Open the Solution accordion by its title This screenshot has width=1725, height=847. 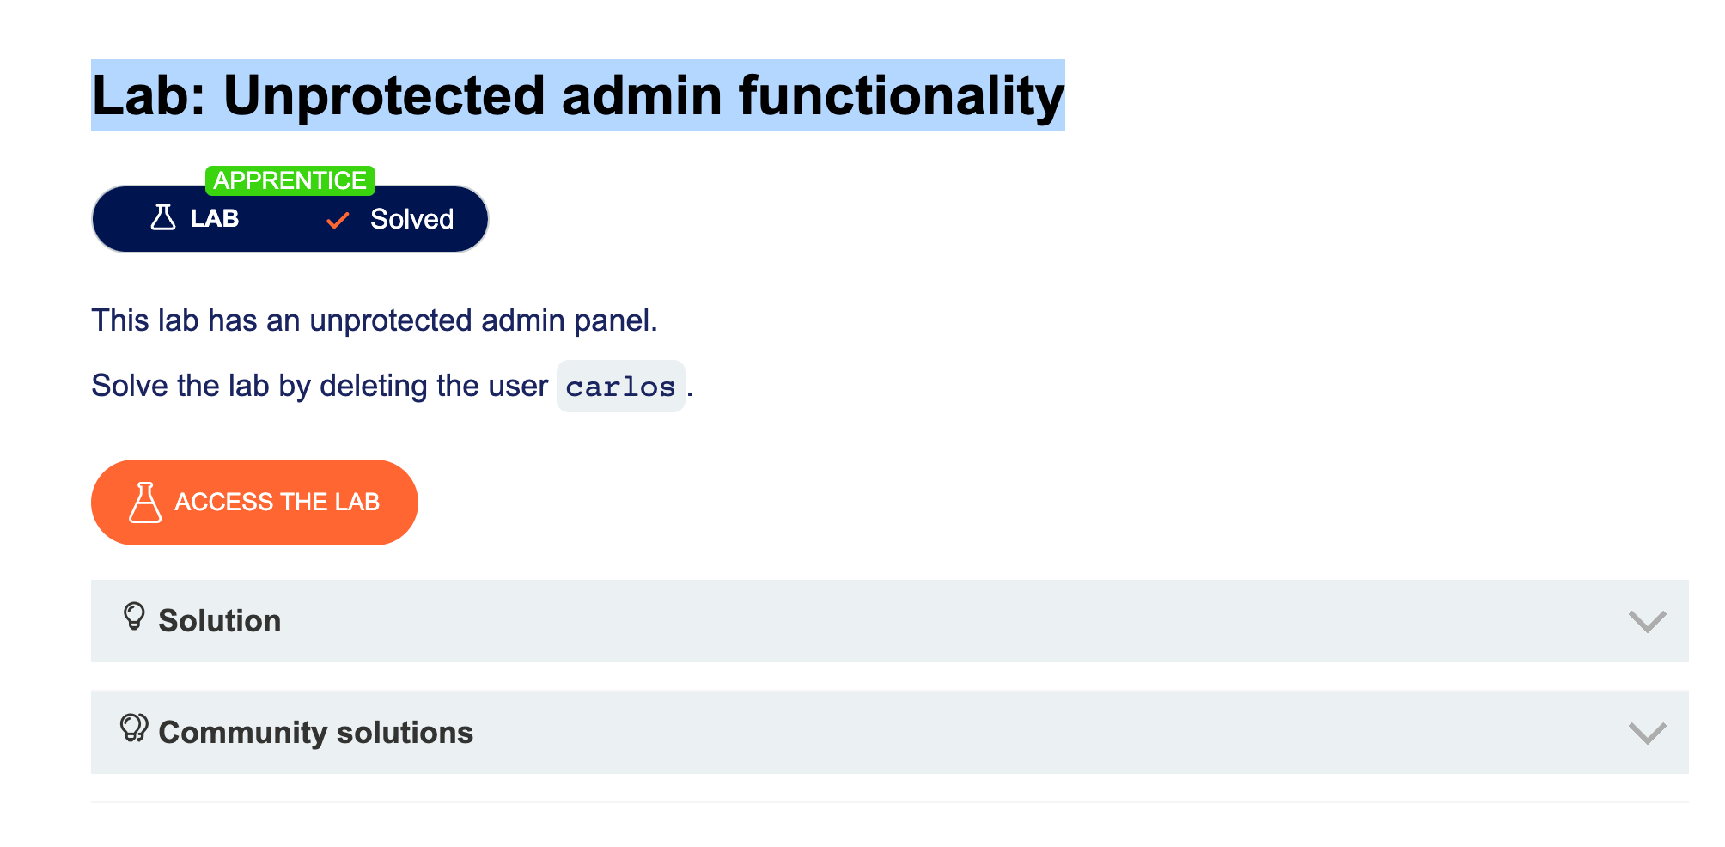(x=219, y=621)
